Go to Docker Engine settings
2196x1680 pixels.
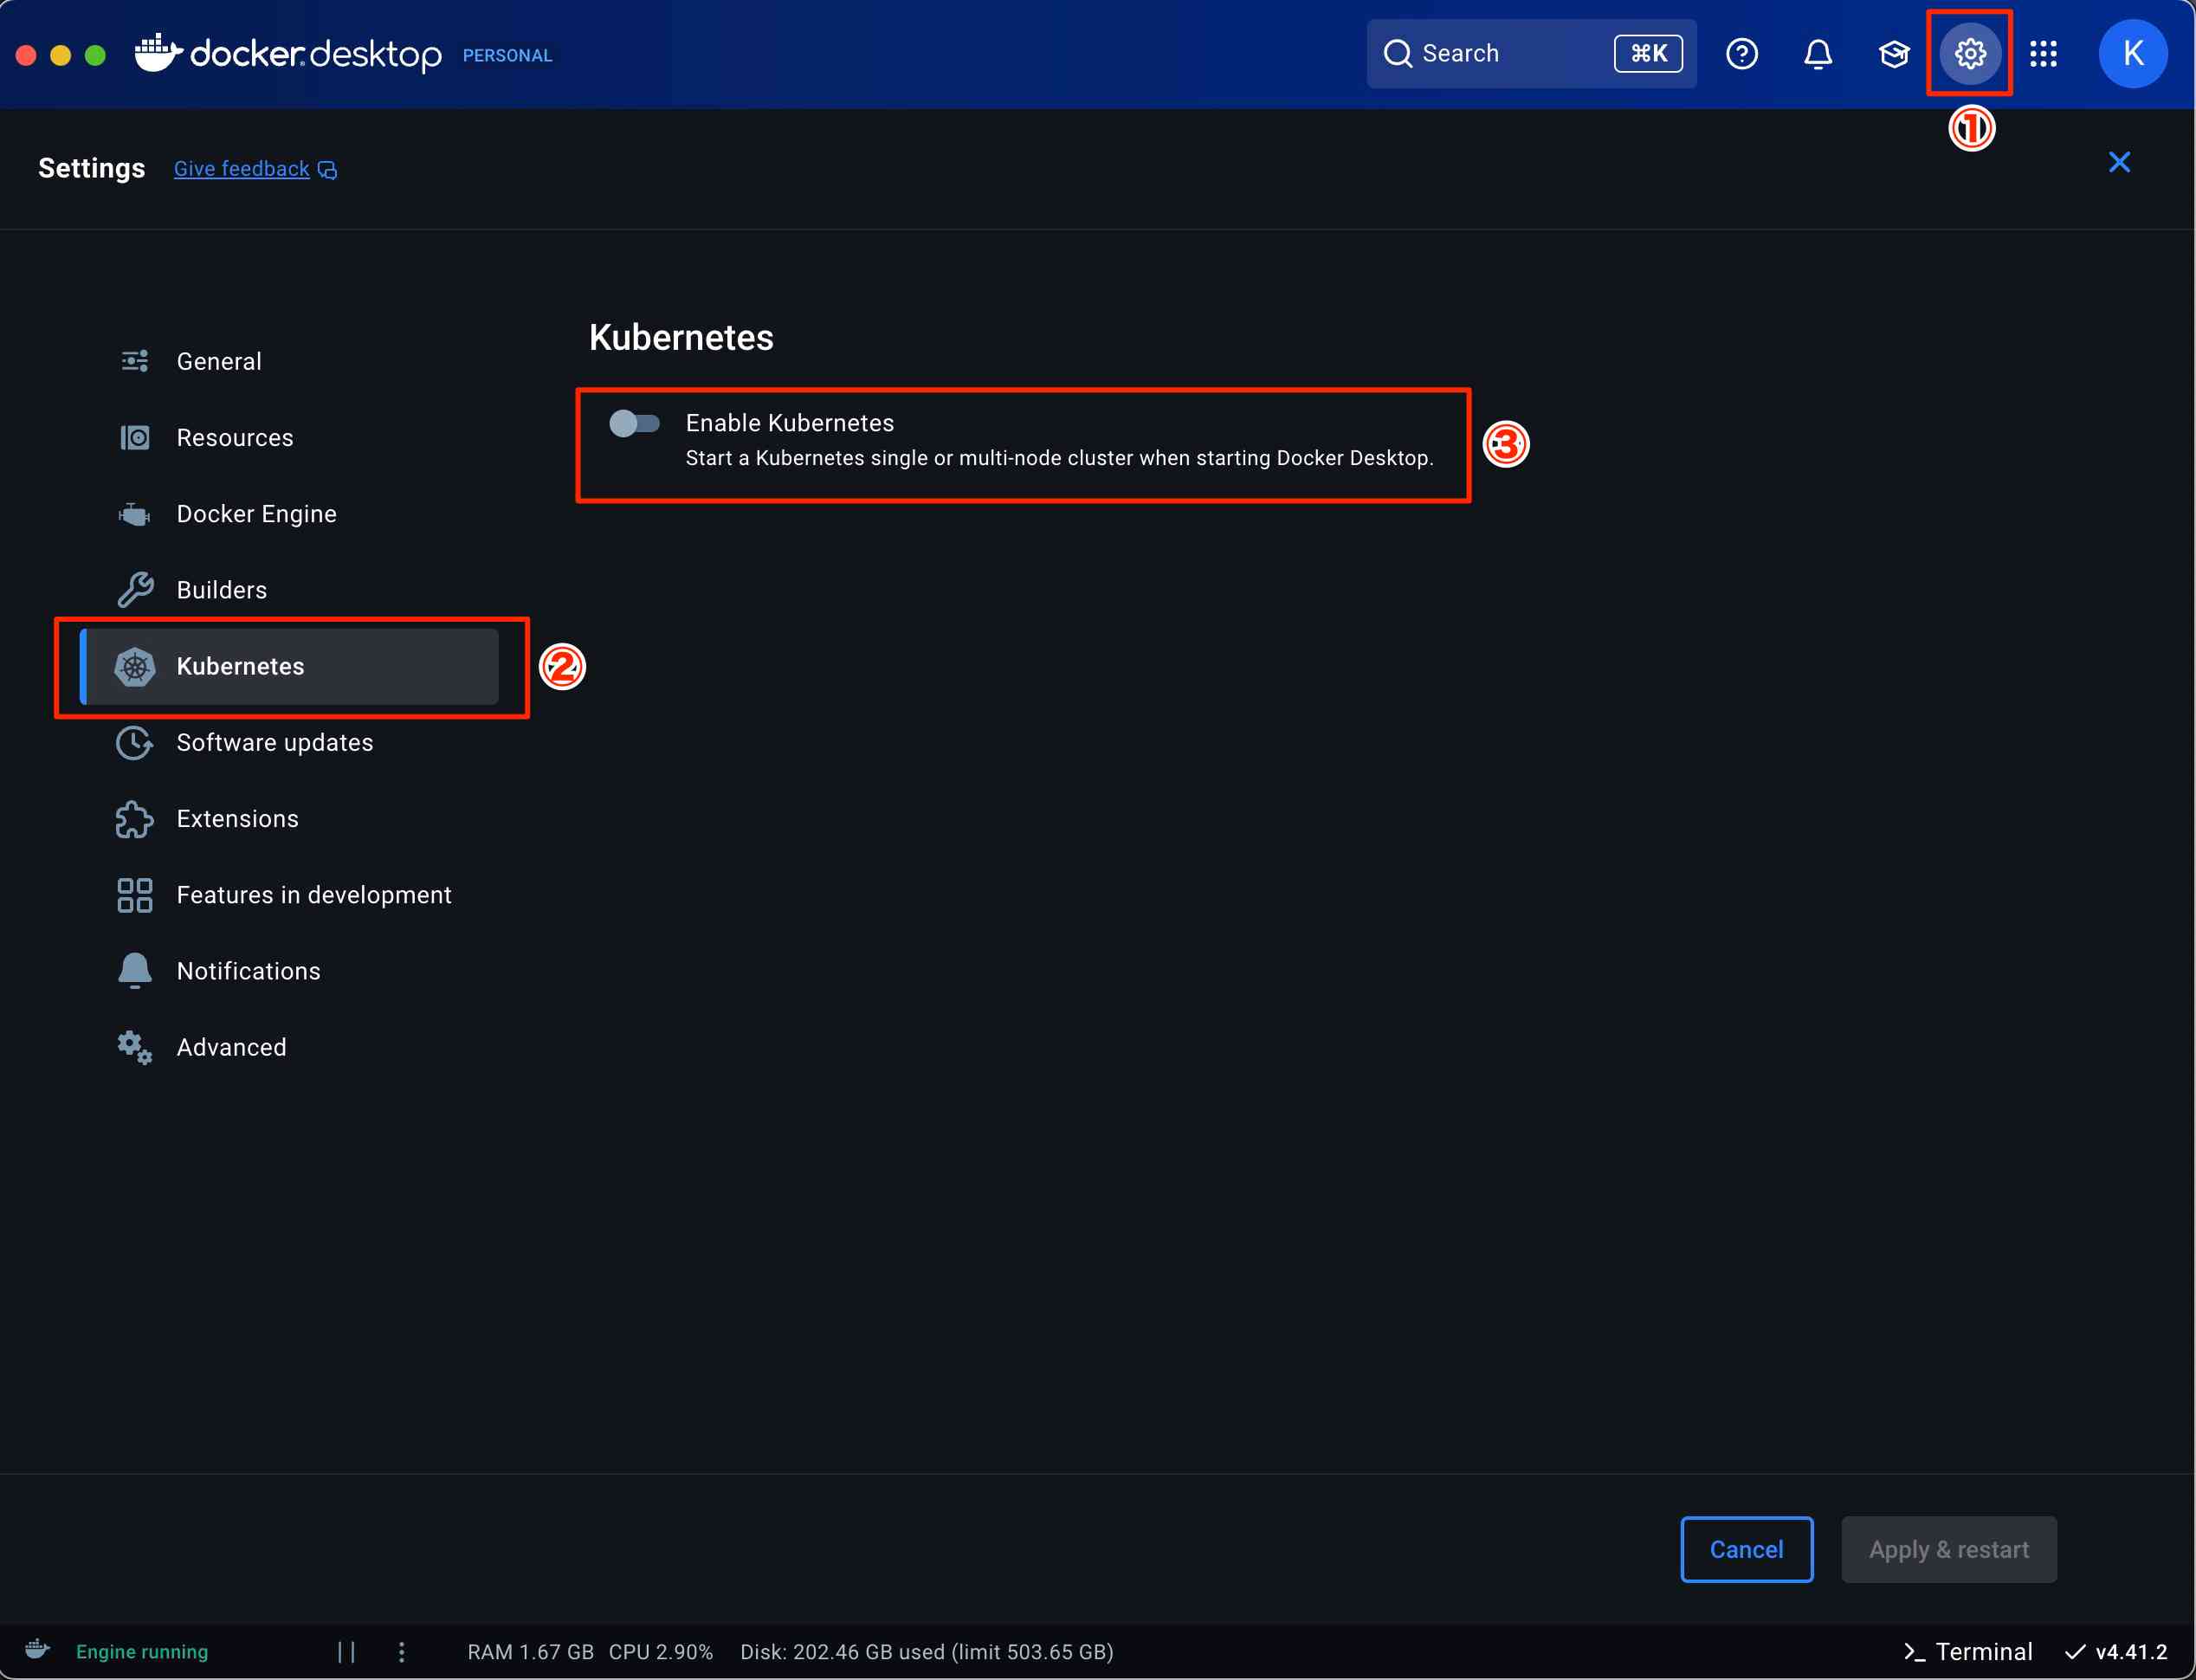click(256, 513)
